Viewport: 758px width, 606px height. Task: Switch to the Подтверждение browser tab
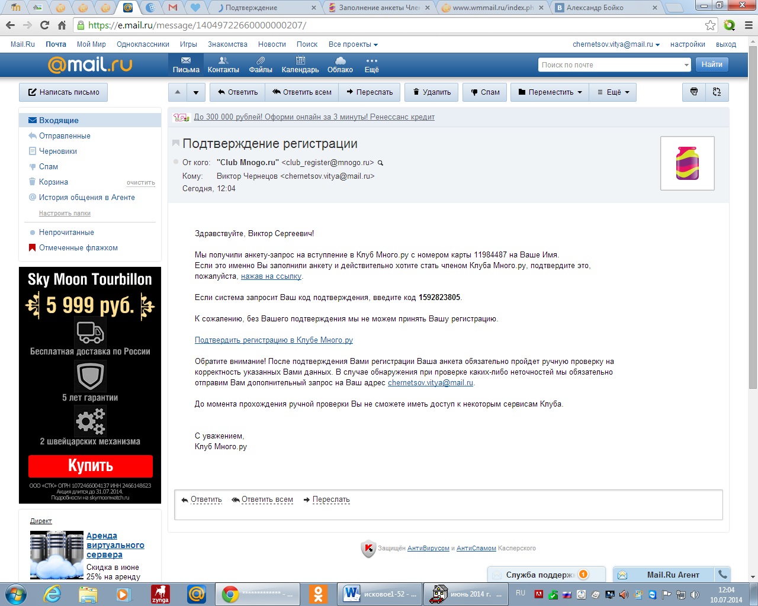point(266,8)
